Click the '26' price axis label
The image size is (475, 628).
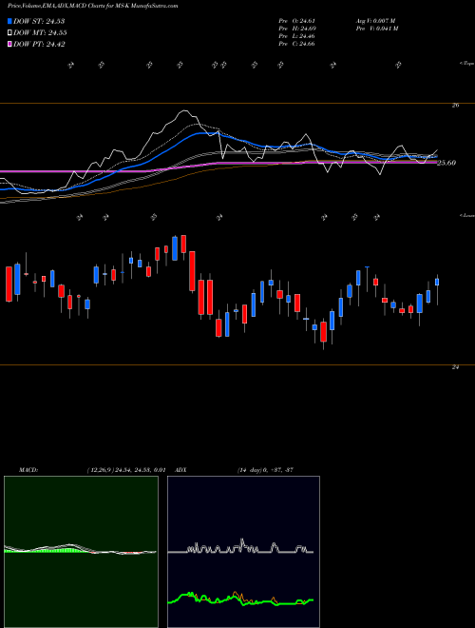[455, 106]
